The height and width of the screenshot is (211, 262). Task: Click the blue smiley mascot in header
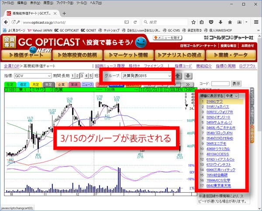pos(141,42)
